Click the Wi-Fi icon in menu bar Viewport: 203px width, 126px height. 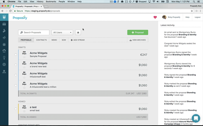point(154,2)
